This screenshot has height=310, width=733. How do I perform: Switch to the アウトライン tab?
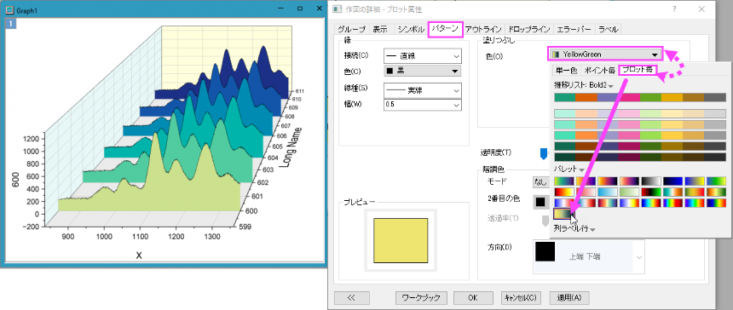click(x=483, y=30)
